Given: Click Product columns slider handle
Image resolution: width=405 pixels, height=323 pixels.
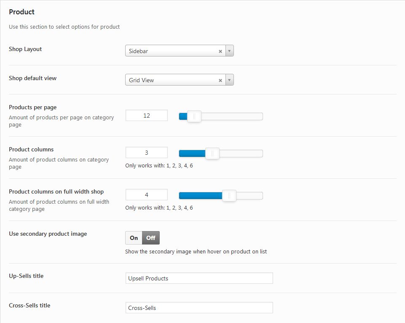Looking at the screenshot, I should [212, 153].
